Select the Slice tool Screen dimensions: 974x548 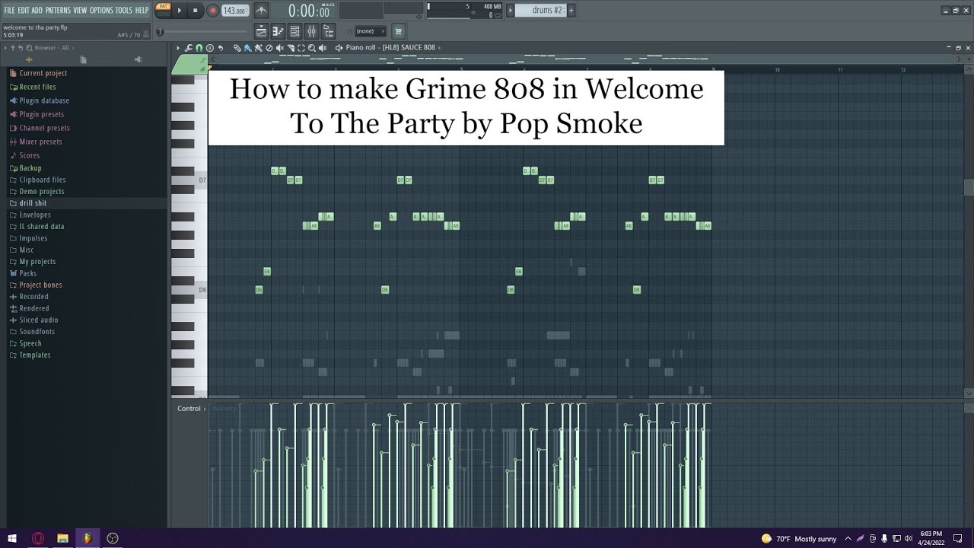[x=291, y=48]
